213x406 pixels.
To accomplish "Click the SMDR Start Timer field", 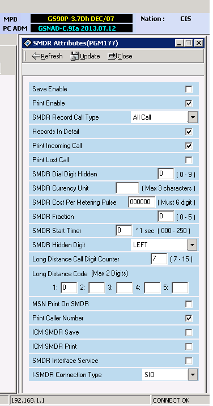I will tap(124, 230).
